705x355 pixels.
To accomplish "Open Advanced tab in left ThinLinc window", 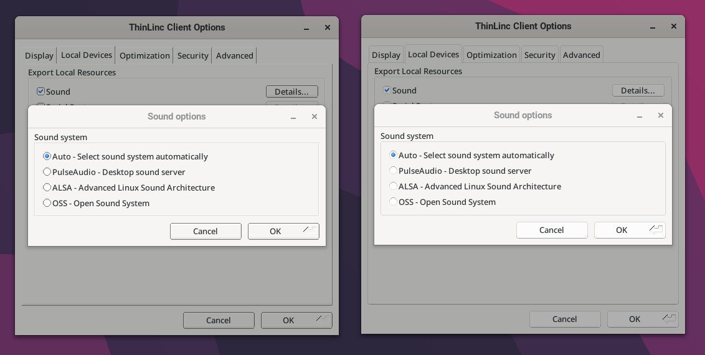I will coord(234,55).
